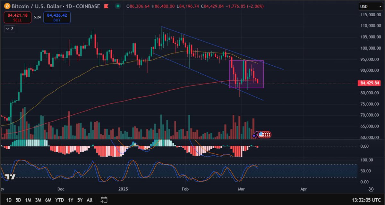Show All time range data
Image resolution: width=385 pixels, height=205 pixels.
[90, 200]
